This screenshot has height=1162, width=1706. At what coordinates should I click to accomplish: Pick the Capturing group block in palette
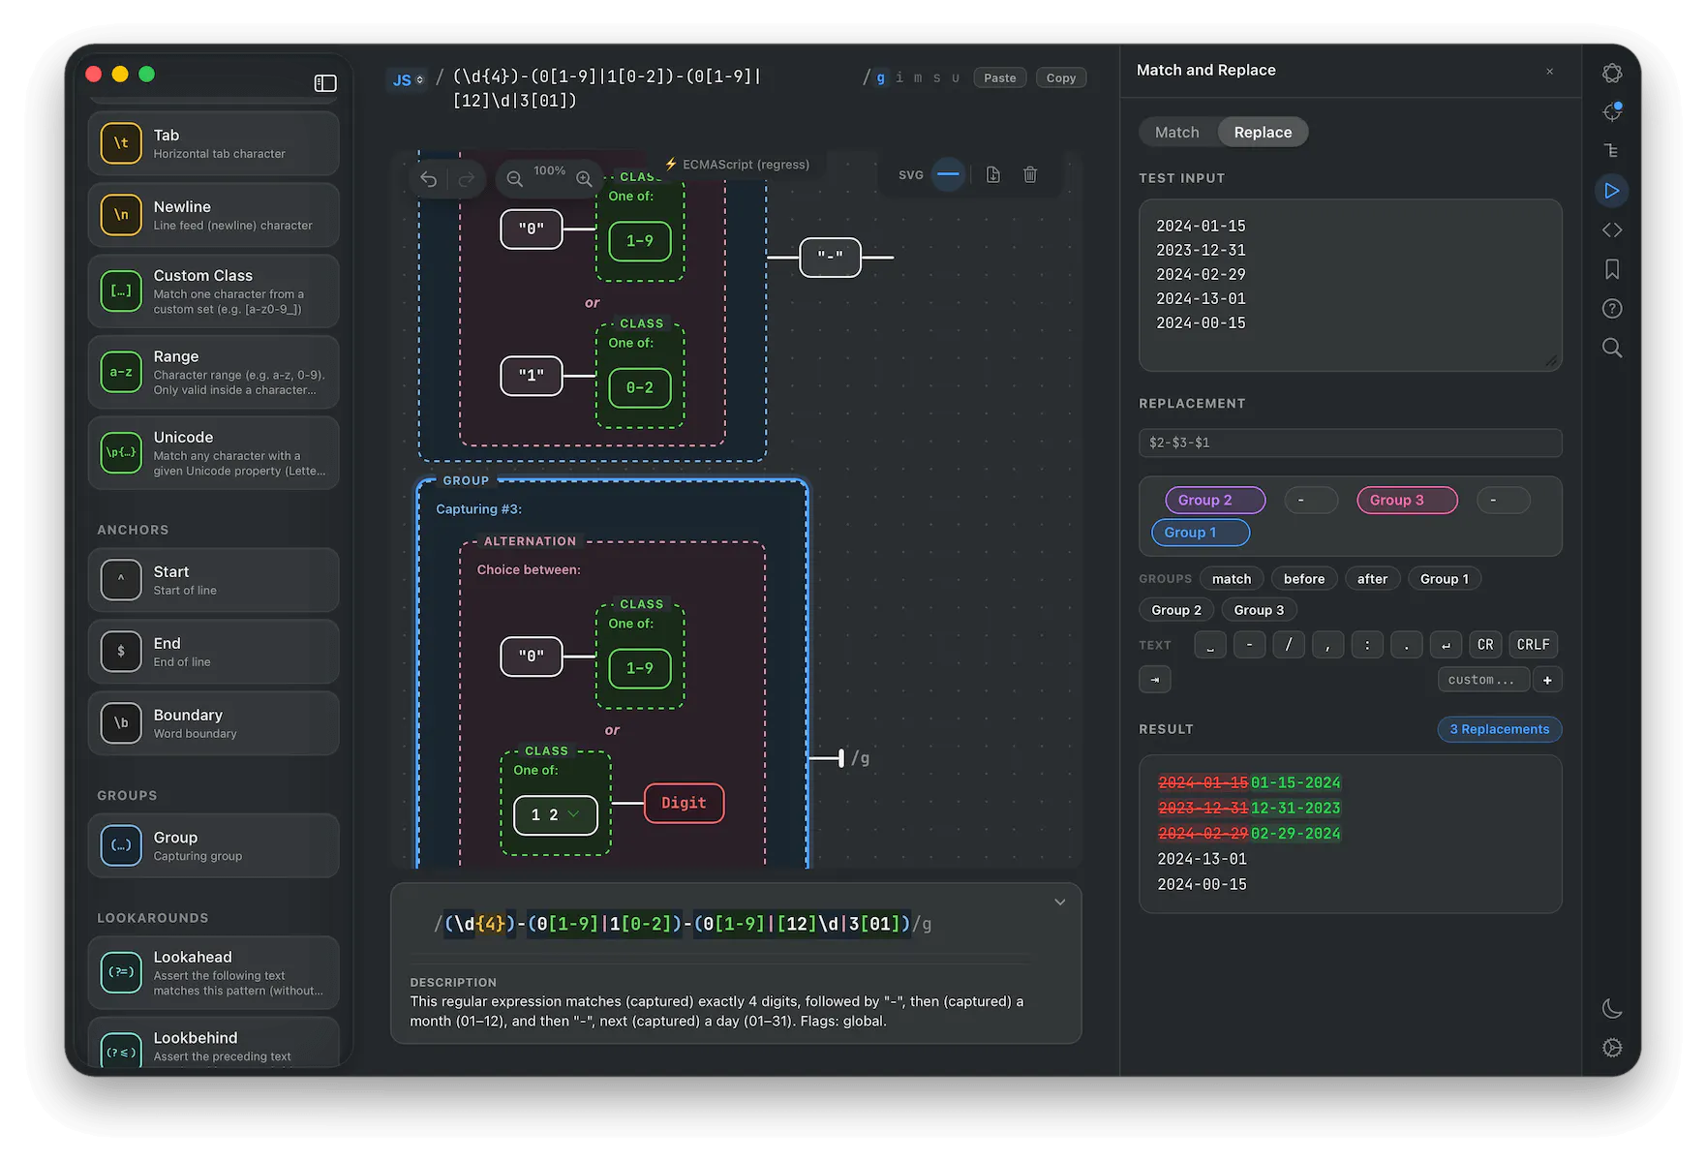(213, 845)
